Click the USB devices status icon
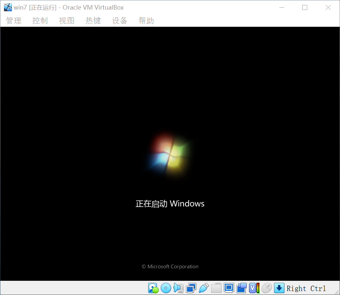340x295 pixels. [203, 288]
